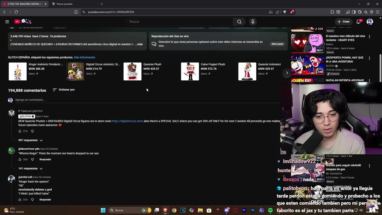This screenshot has width=382, height=215.
Task: Go to YouTube home via the logo
Action: (x=23, y=21)
